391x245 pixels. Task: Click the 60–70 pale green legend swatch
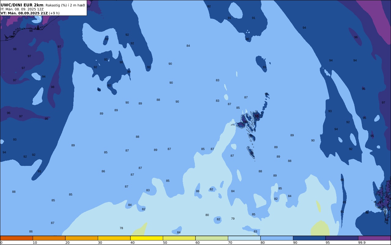tap(212, 238)
